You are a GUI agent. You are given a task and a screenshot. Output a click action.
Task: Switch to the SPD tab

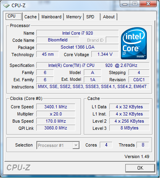(x=92, y=17)
